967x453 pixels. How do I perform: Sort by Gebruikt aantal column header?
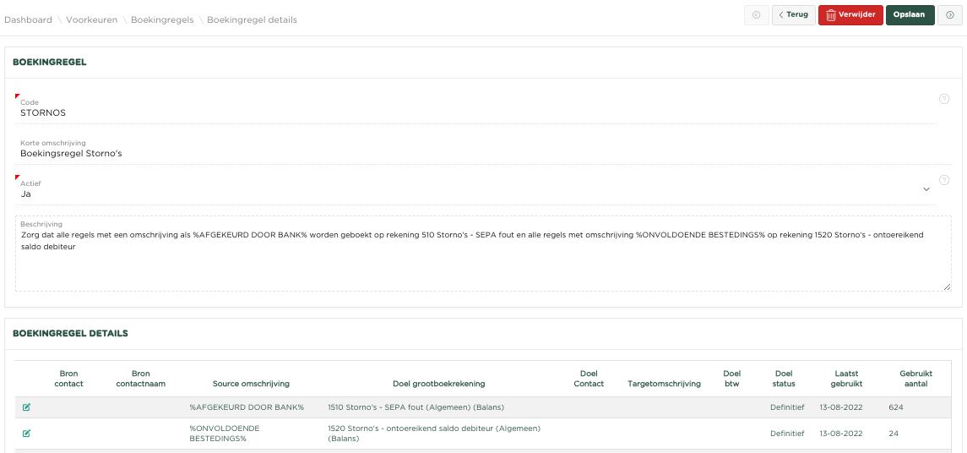pos(915,379)
